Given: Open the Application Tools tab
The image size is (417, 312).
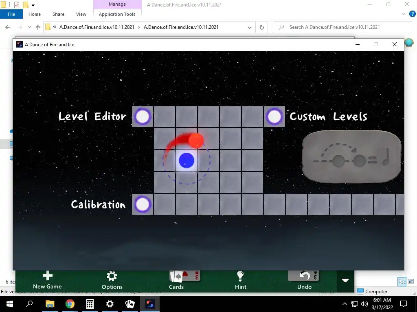Looking at the screenshot, I should click(117, 14).
